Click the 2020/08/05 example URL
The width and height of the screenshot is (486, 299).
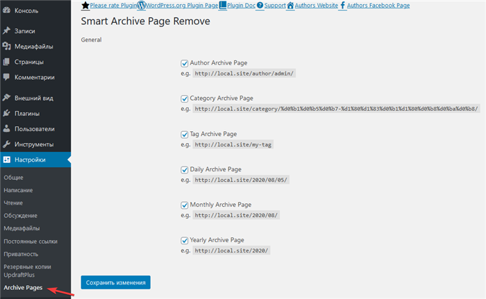click(241, 180)
